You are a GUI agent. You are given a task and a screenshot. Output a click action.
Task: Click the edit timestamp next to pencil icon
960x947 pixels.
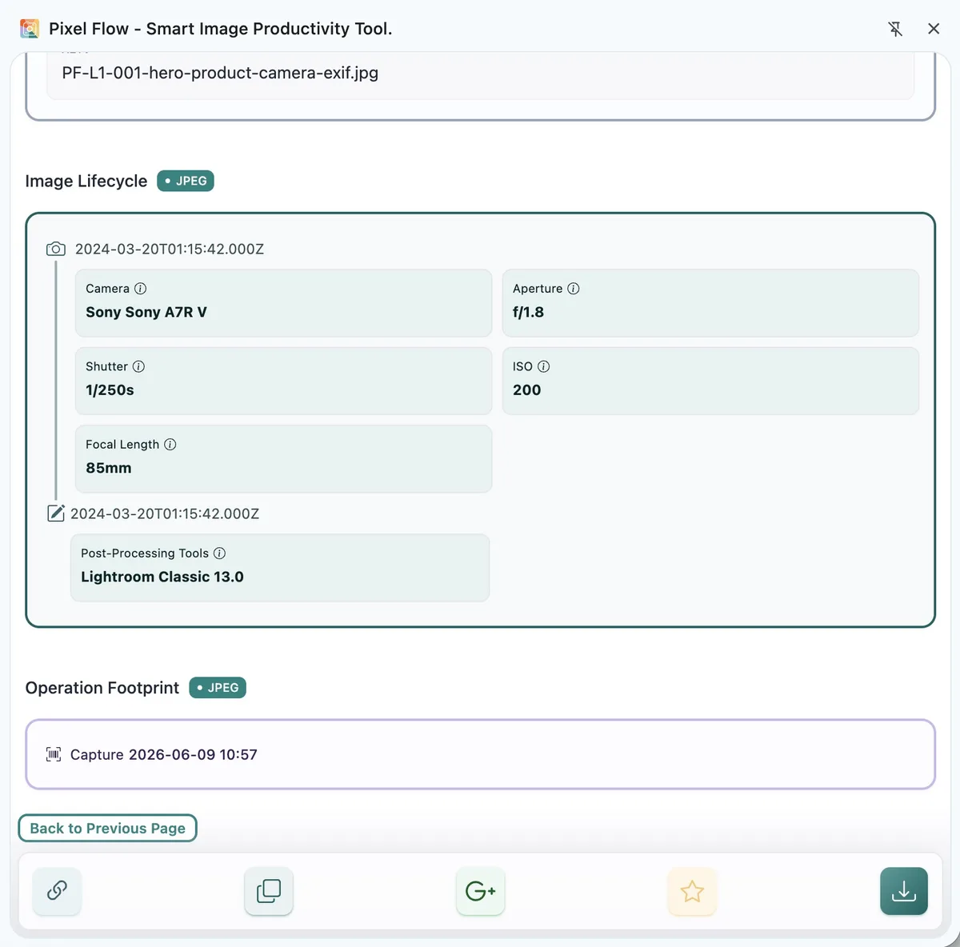165,513
